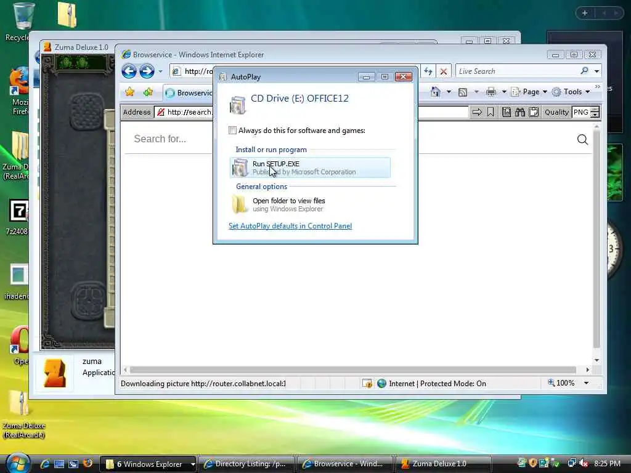Expand the feeds dropdown arrow
Viewport: 631px width, 473px height.
[476, 92]
